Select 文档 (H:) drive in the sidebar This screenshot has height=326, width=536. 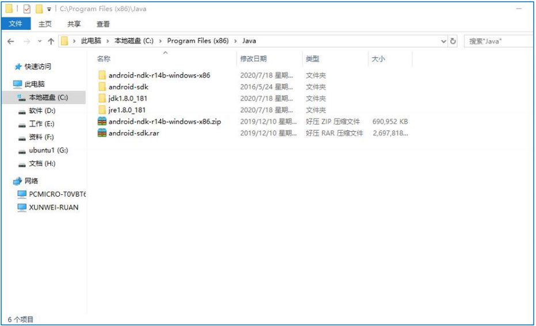(x=42, y=163)
